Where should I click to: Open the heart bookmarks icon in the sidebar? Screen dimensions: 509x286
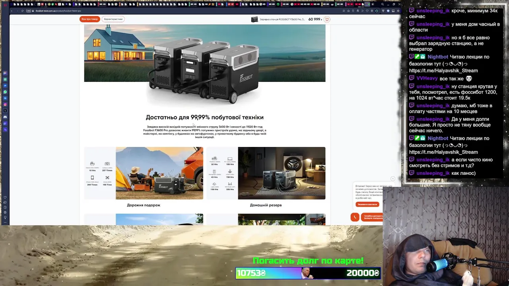[x=5, y=197]
